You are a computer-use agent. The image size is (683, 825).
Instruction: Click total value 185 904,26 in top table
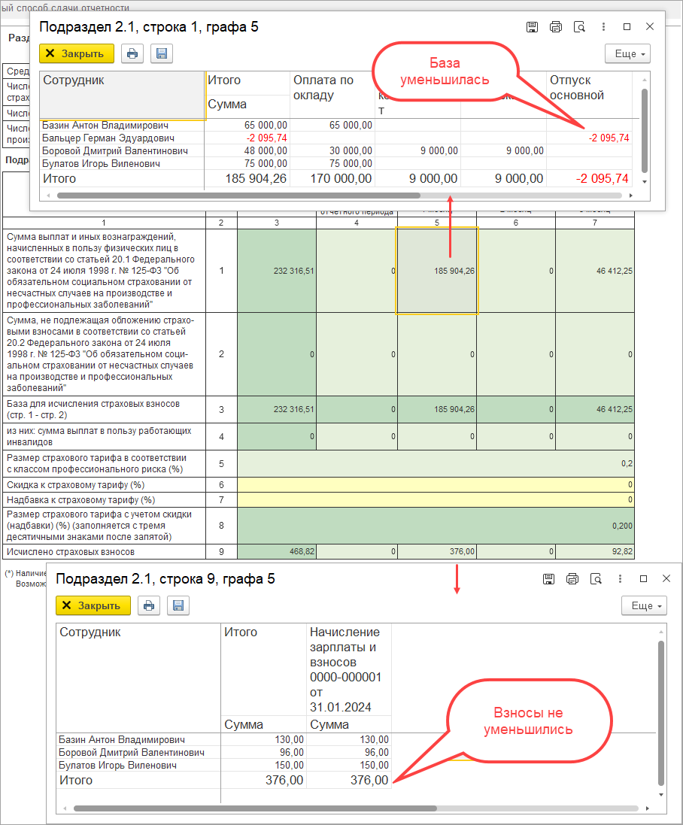[x=256, y=179]
